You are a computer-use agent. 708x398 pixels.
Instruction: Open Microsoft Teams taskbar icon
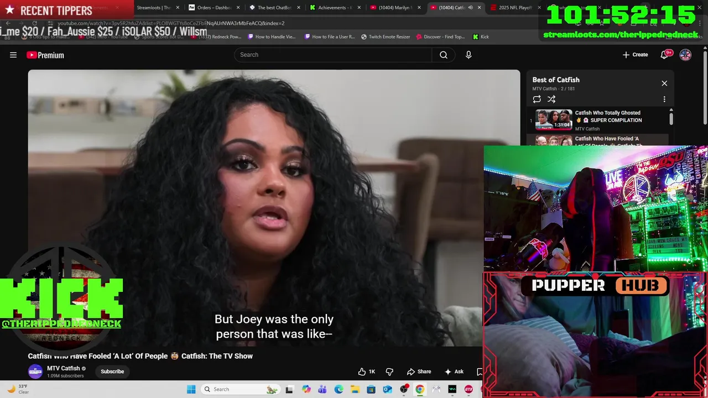322,389
